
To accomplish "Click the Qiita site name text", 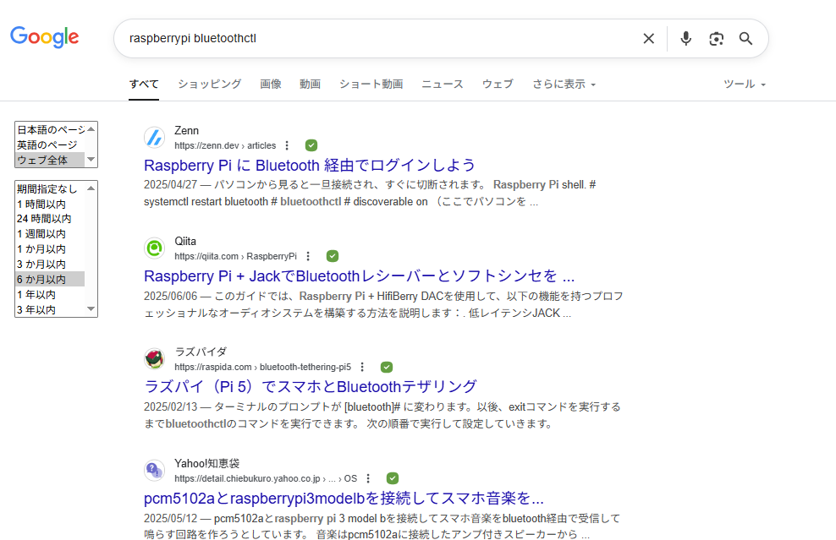I will pyautogui.click(x=185, y=241).
